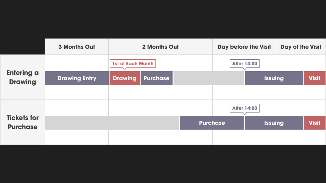Screen dimensions: 326x183
Task: Select the "Drawing Entry" timeline bar
Action: [x=77, y=78]
